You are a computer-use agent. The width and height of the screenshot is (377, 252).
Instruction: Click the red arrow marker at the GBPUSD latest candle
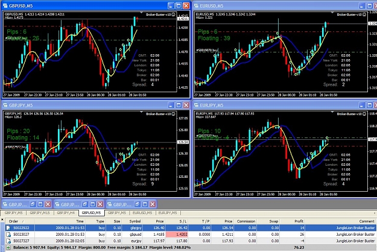tap(137, 18)
